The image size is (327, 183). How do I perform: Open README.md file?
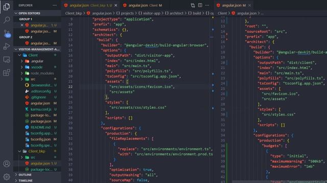[x=37, y=128]
